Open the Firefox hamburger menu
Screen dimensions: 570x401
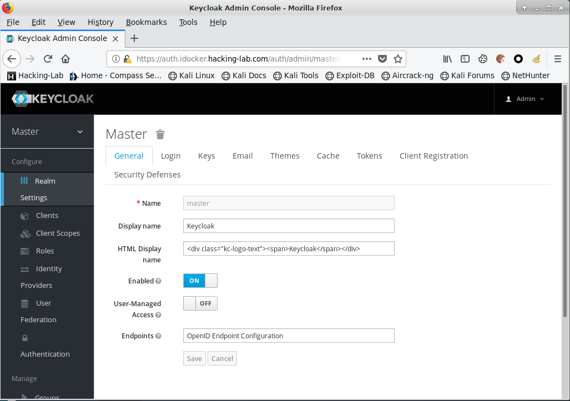pos(558,59)
